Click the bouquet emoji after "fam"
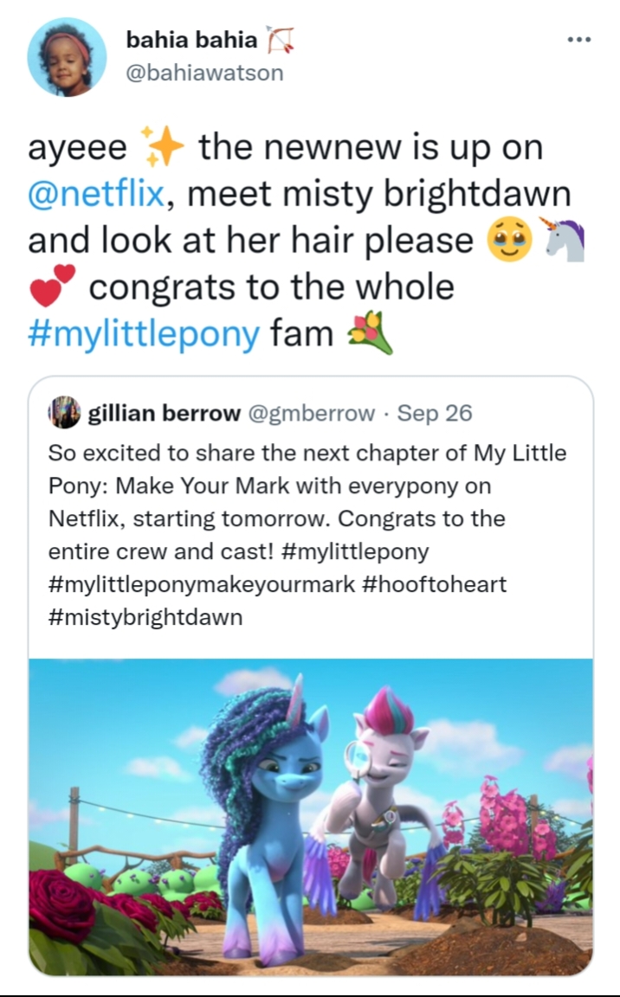Screen dimensions: 620x997 click(x=369, y=333)
